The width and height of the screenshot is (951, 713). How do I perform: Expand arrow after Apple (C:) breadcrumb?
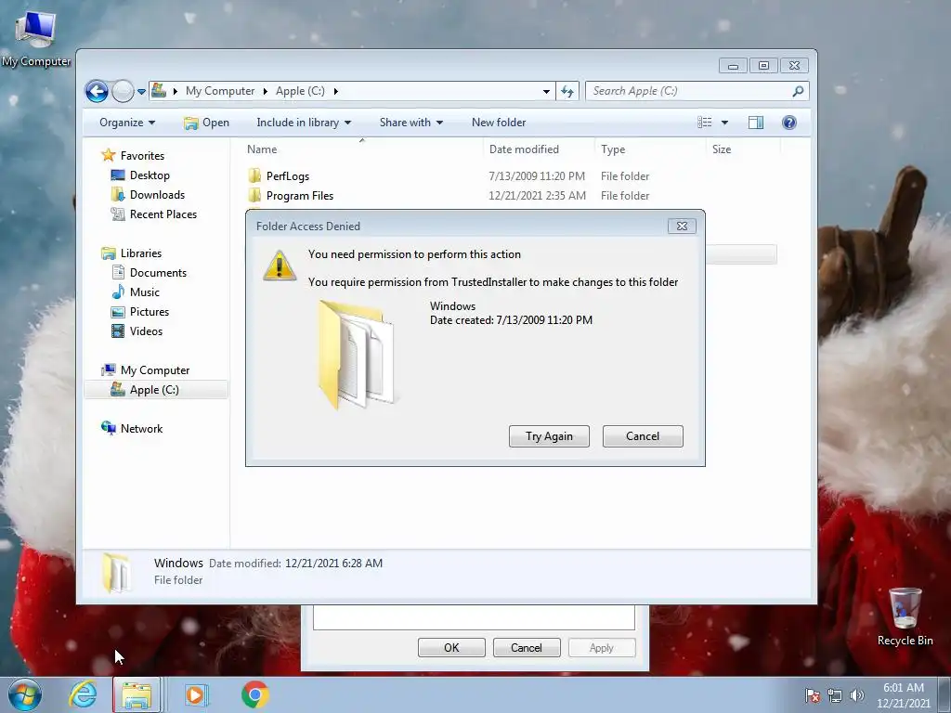pyautogui.click(x=335, y=91)
